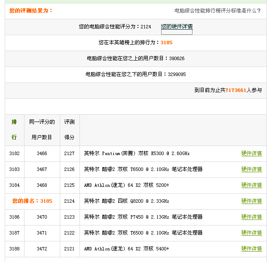
Task: Click the orange ranking number 3185 in summary
Action: (166, 43)
